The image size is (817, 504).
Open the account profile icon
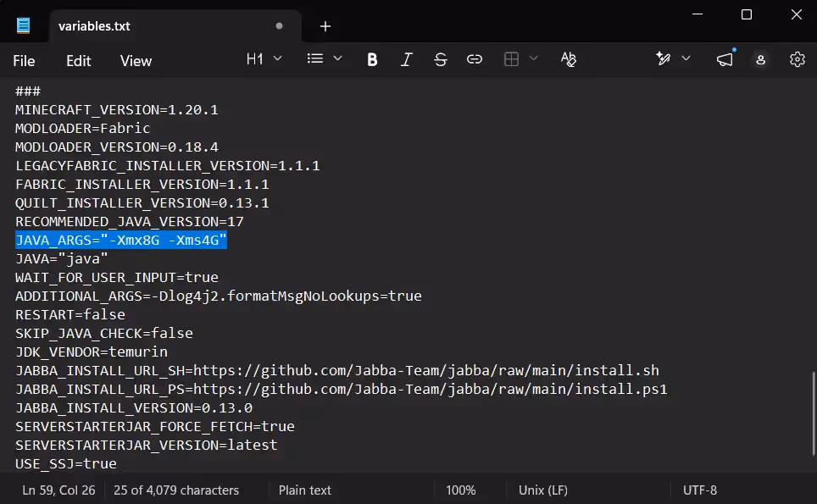[761, 60]
